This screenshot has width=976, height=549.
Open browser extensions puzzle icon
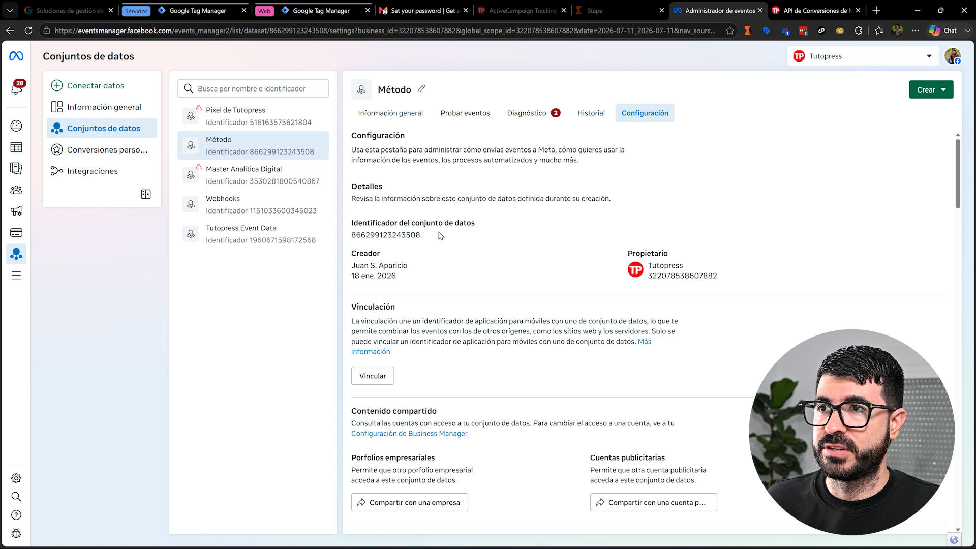tap(858, 30)
